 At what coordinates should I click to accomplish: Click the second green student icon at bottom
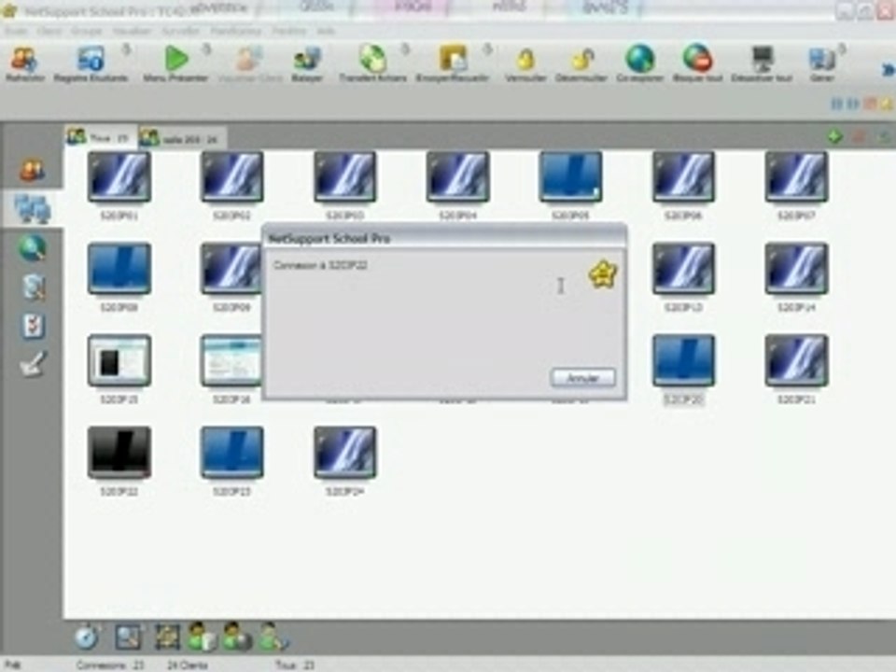237,637
